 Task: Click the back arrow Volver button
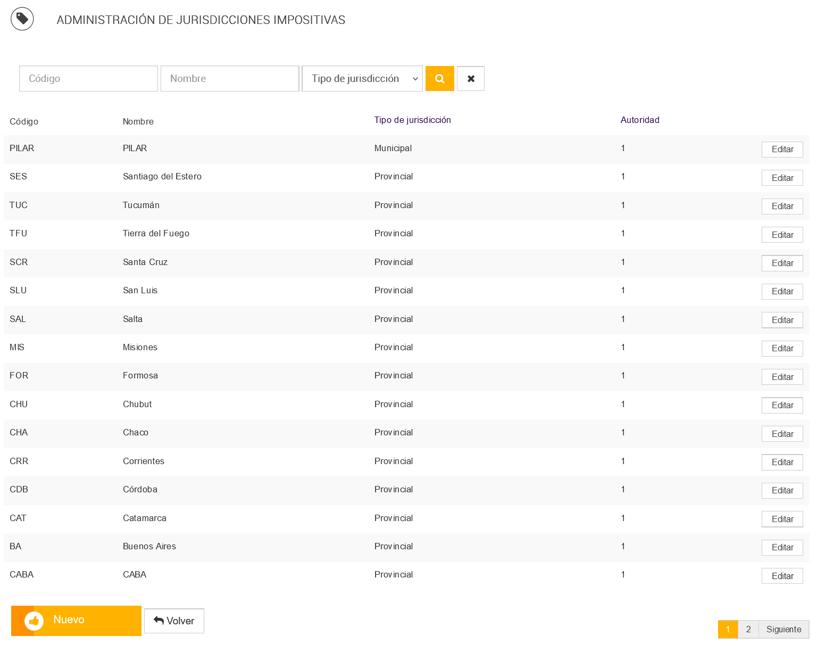tap(174, 621)
